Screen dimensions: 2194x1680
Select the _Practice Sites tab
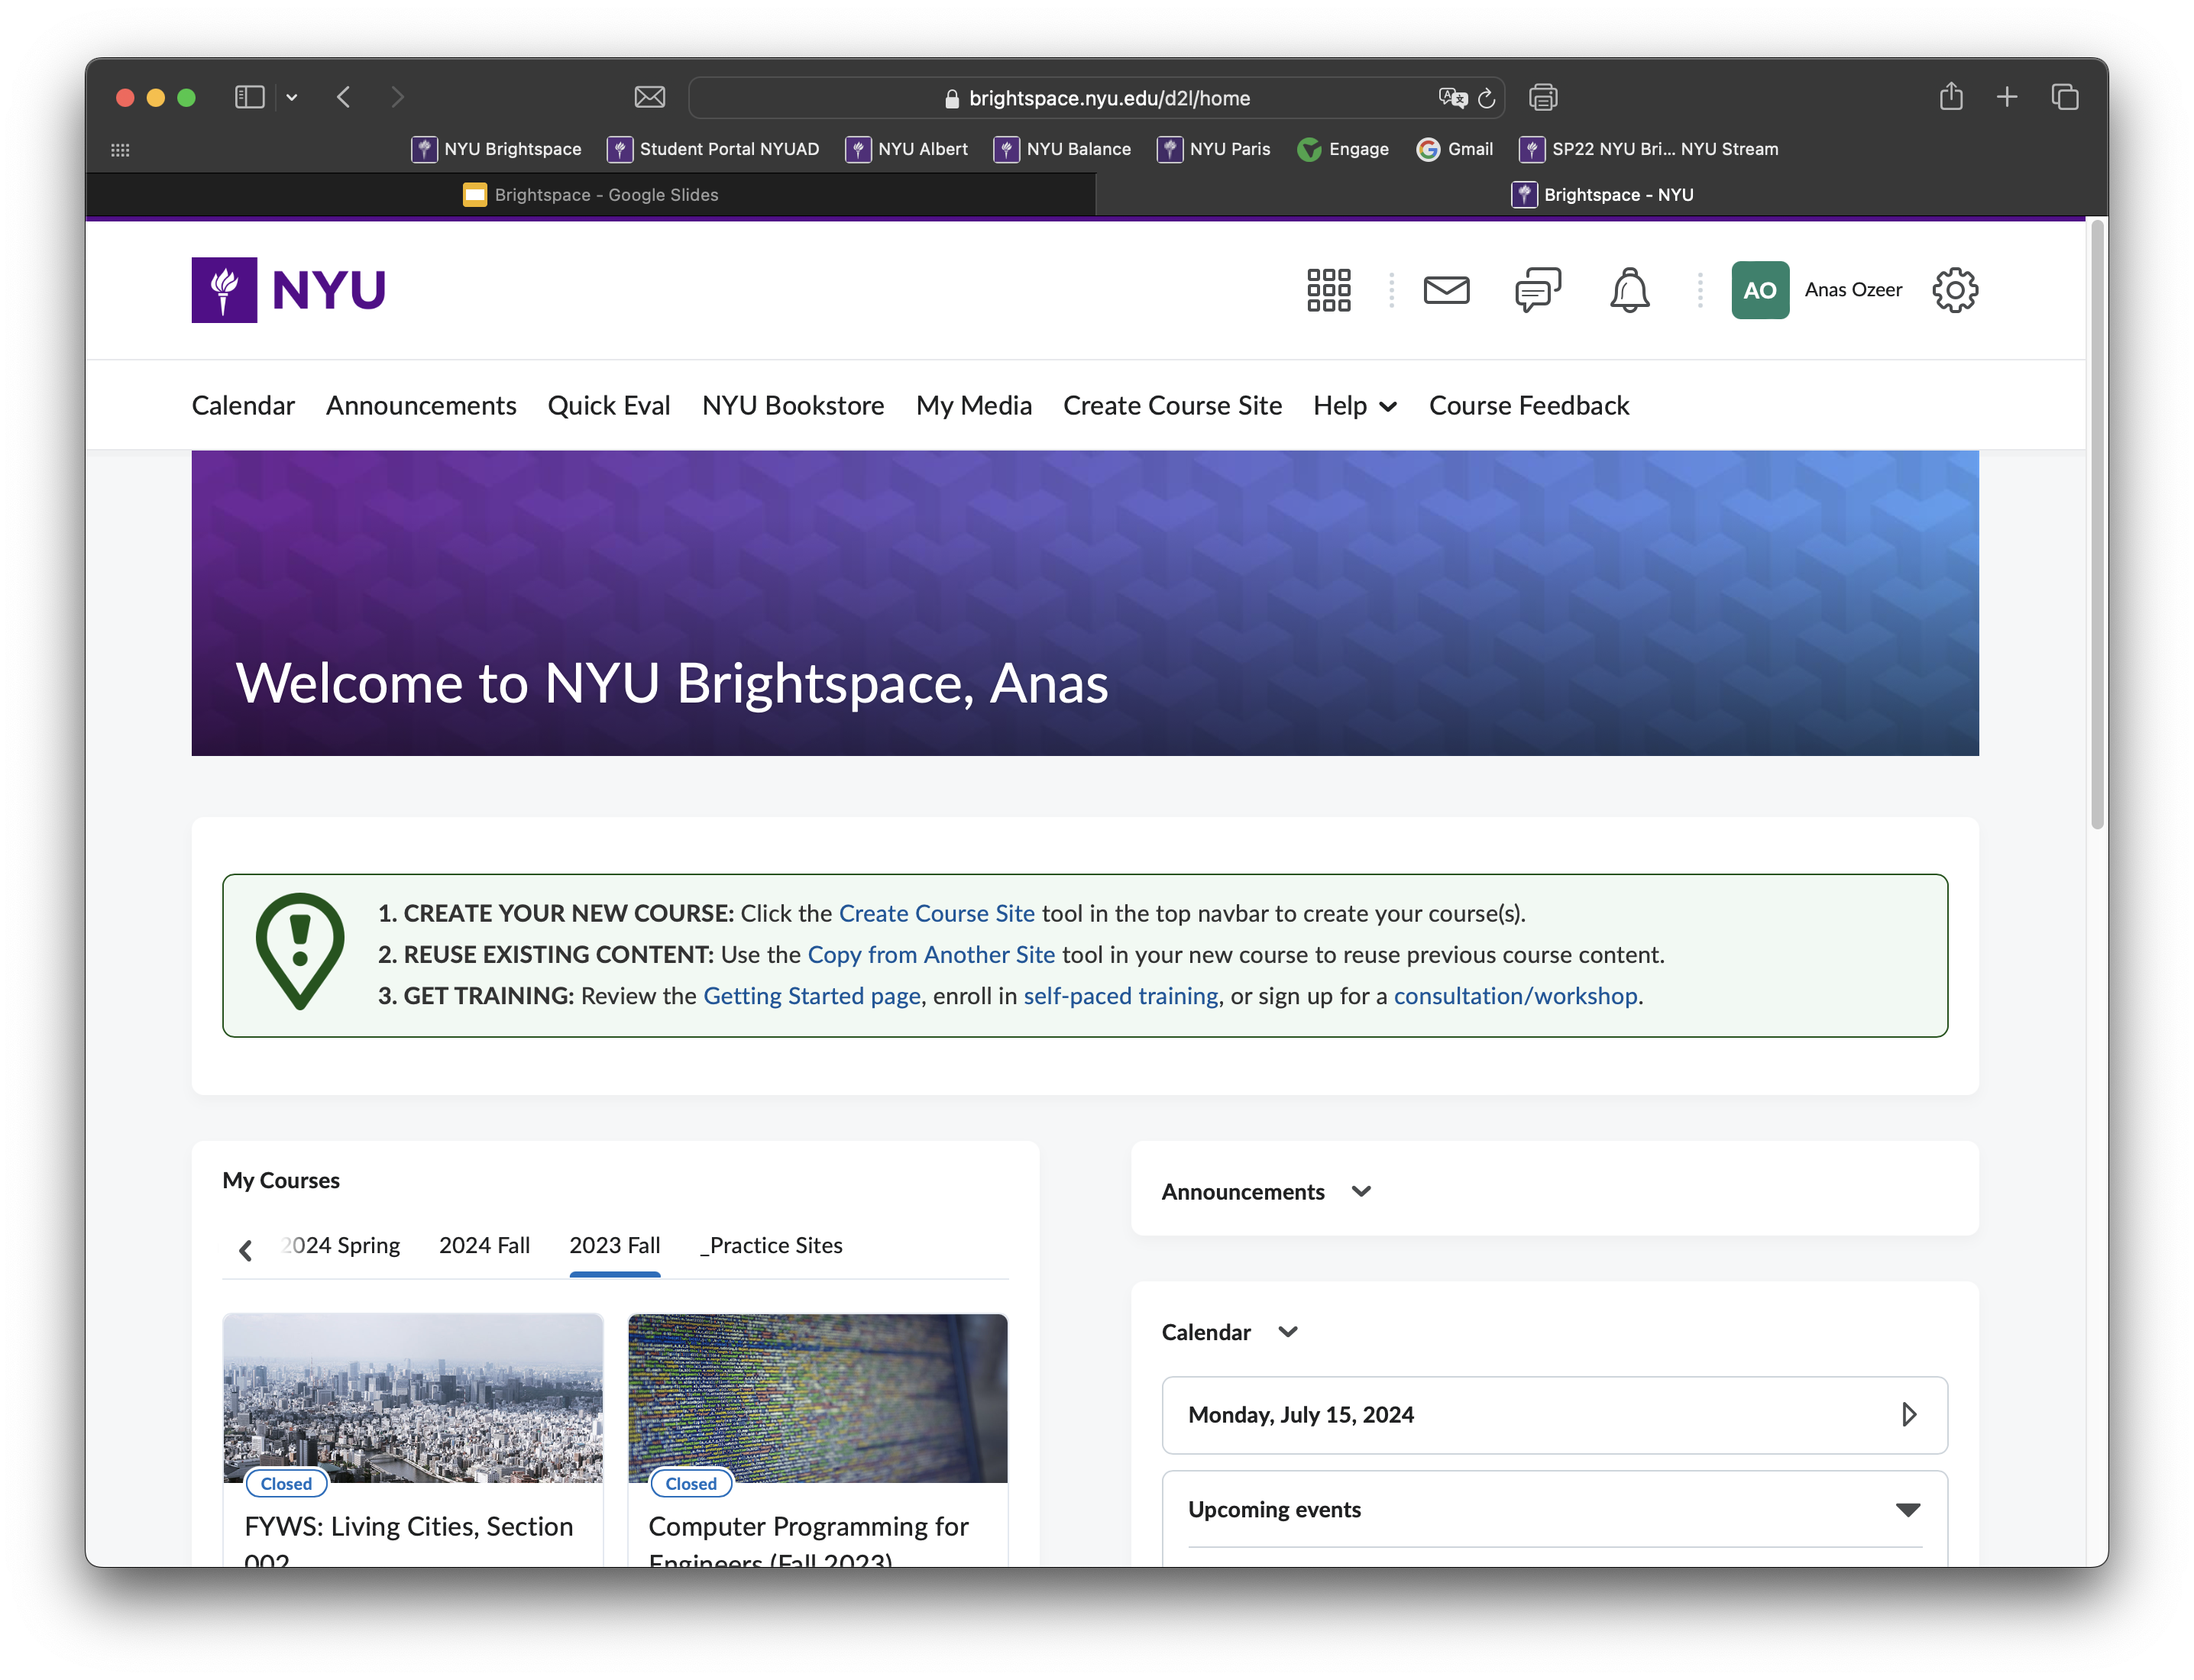click(x=772, y=1246)
